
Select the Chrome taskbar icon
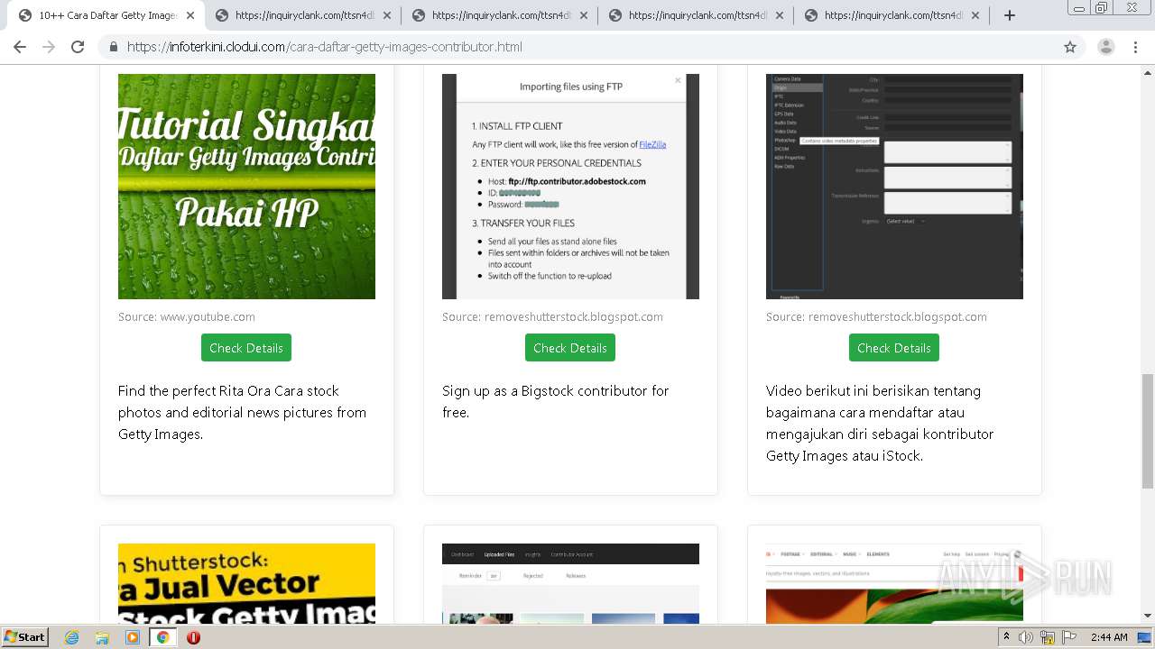(x=163, y=637)
